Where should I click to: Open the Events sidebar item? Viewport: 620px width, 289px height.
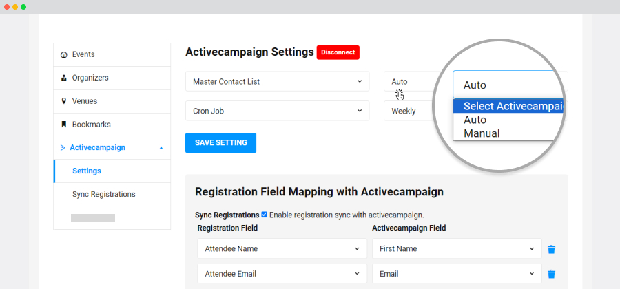[x=112, y=54]
